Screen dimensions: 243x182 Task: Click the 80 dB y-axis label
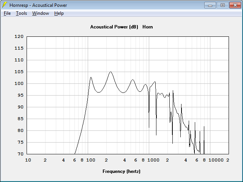[x=21, y=130]
